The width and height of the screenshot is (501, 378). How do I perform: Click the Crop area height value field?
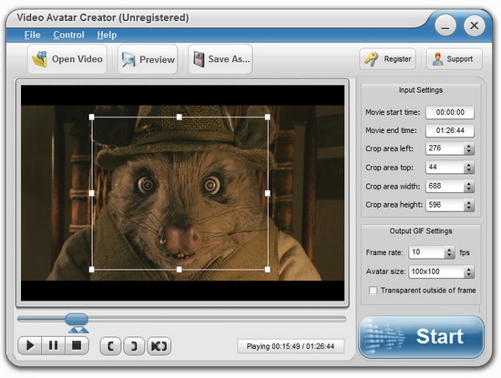coord(445,205)
